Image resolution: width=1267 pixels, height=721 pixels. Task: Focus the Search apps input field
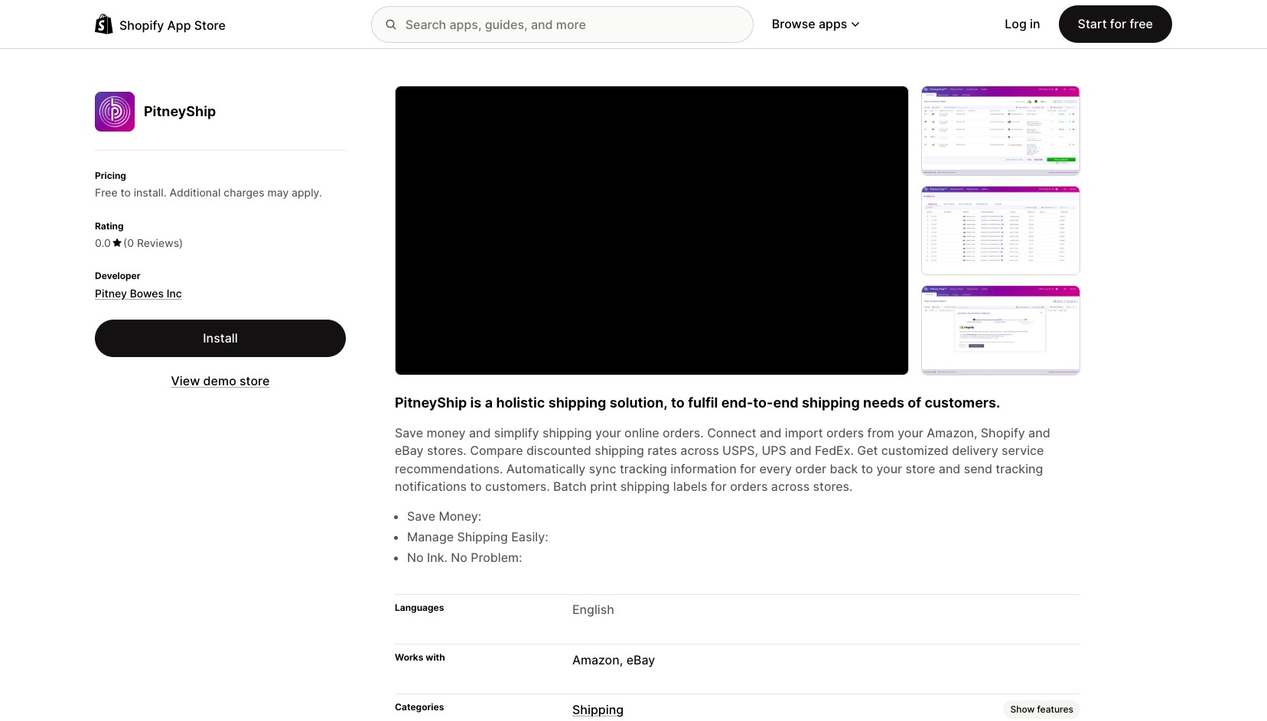(562, 24)
